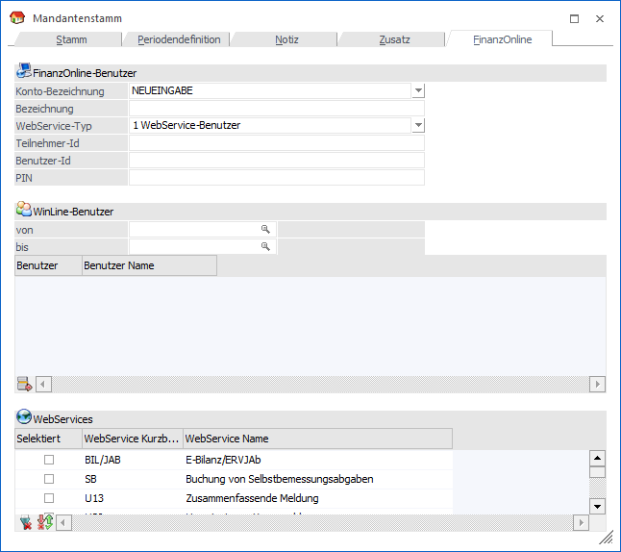
Task: Click into the Teilnehmer-Id input field
Action: click(x=276, y=143)
